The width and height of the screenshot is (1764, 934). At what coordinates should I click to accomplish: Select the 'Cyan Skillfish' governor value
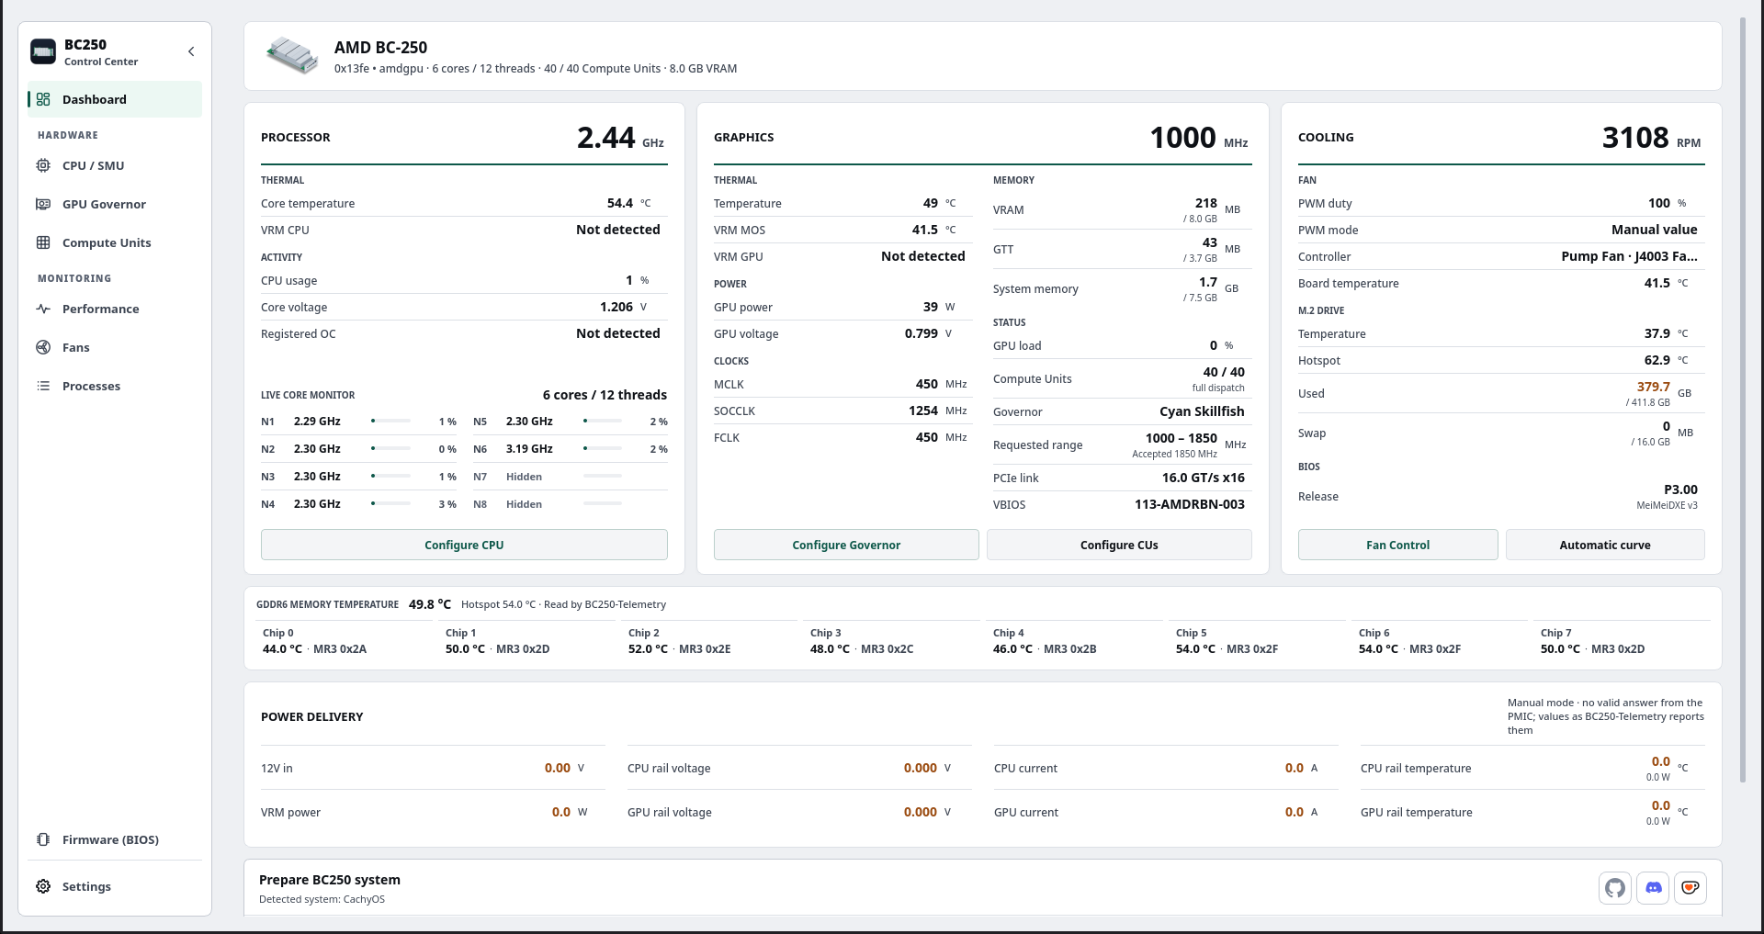tap(1202, 411)
